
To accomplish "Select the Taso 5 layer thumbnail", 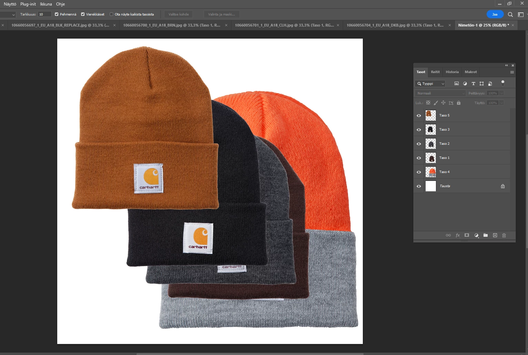I will tap(431, 115).
